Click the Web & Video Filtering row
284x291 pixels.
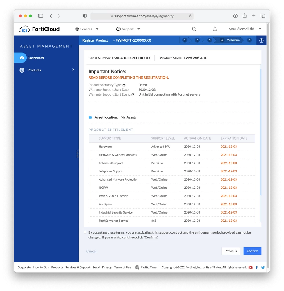(x=172, y=196)
